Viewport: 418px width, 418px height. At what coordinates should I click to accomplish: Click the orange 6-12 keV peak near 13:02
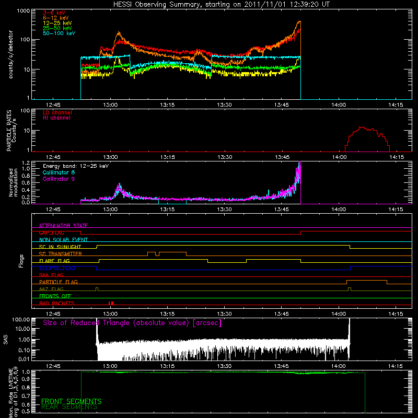tap(119, 32)
